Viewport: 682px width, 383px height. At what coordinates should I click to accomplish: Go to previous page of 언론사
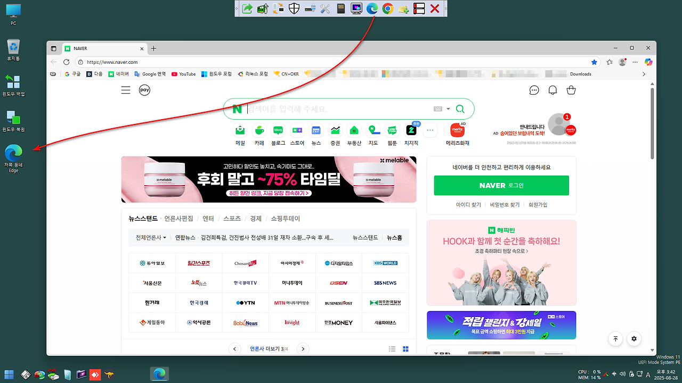pos(234,349)
